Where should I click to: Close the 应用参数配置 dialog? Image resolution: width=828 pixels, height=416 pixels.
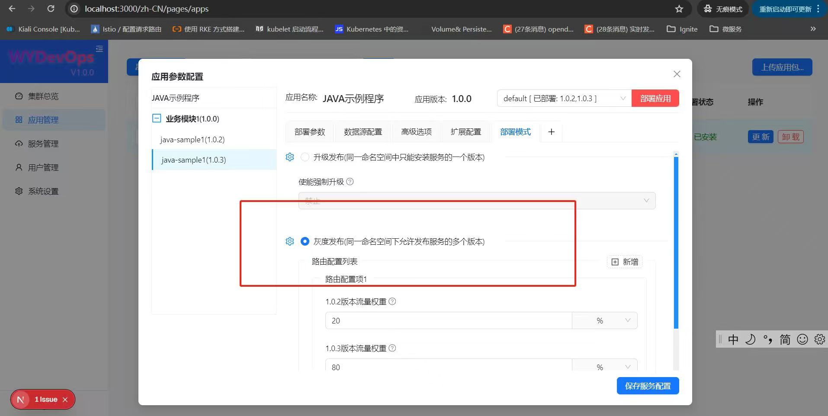(677, 74)
